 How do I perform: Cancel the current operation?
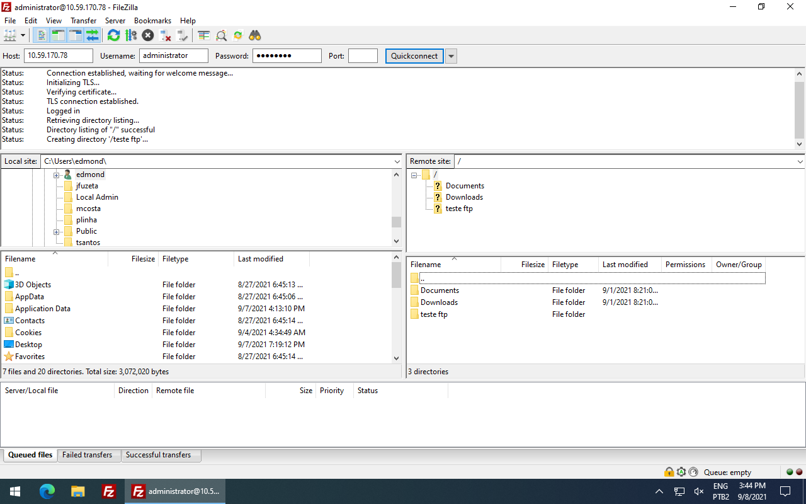(x=147, y=35)
